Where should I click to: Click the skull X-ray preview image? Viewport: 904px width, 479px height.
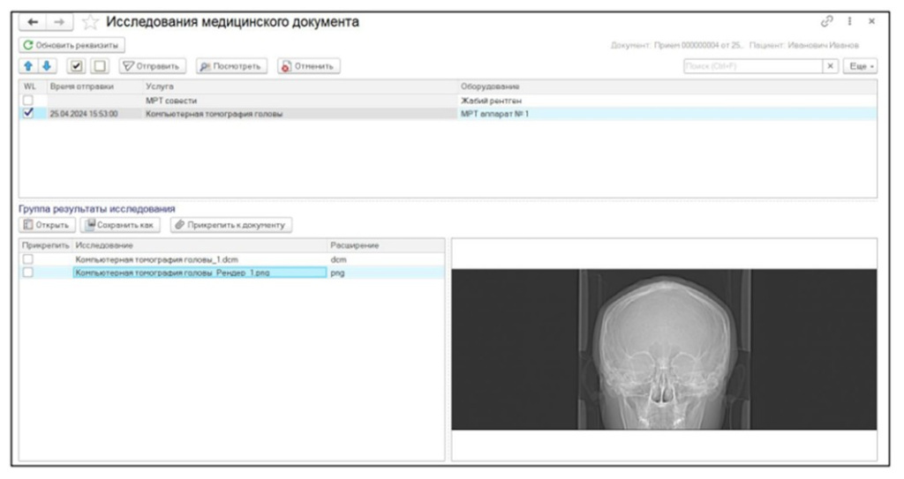click(x=664, y=349)
